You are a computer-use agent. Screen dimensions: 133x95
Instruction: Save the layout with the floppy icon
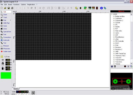9,8
